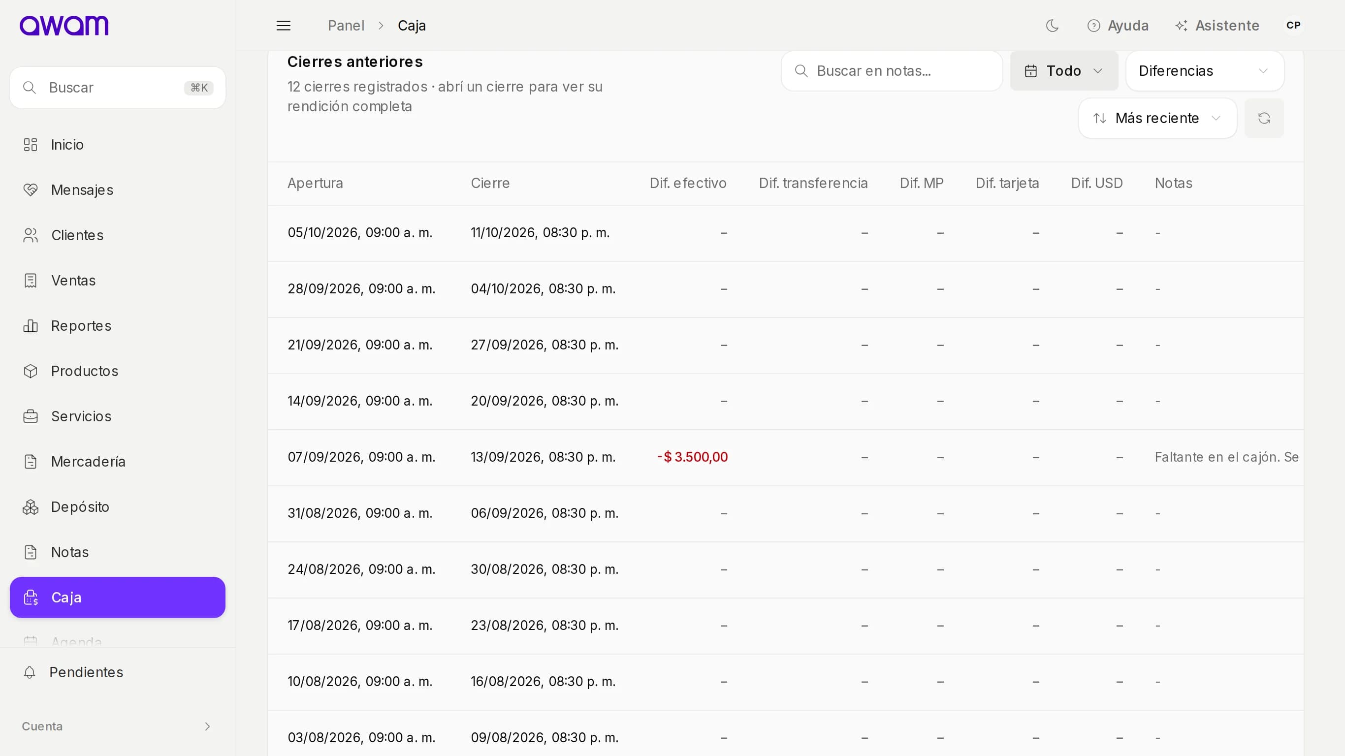Focus the Buscar en notas search field
This screenshot has width=1345, height=756.
click(892, 71)
